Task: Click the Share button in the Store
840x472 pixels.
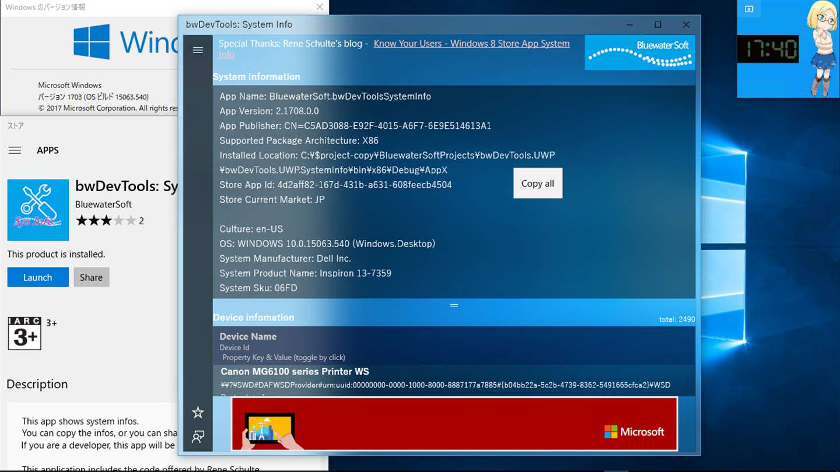Action: tap(91, 277)
